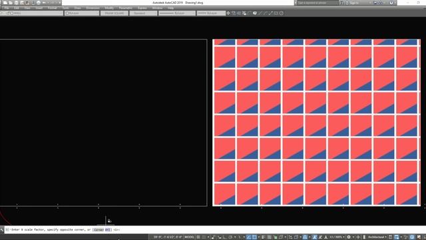Select the Pan tool icon in toolbar
The image size is (426, 240).
[x=228, y=13]
